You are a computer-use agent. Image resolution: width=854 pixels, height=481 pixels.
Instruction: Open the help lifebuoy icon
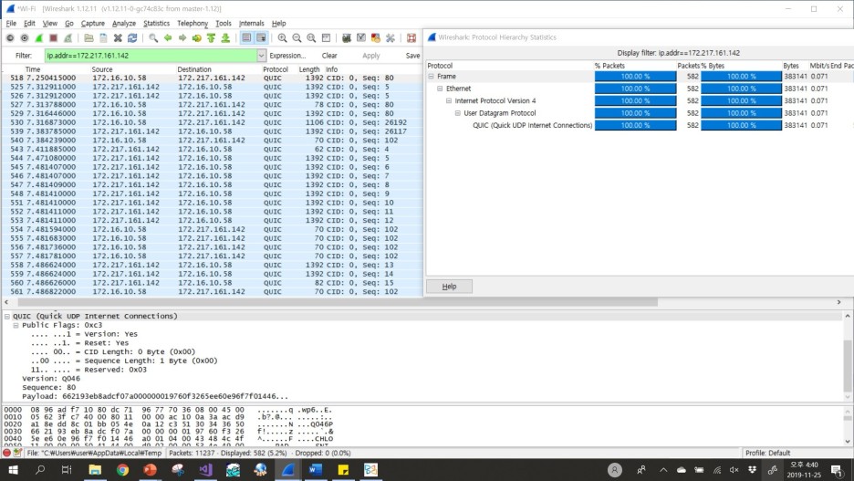(x=411, y=37)
